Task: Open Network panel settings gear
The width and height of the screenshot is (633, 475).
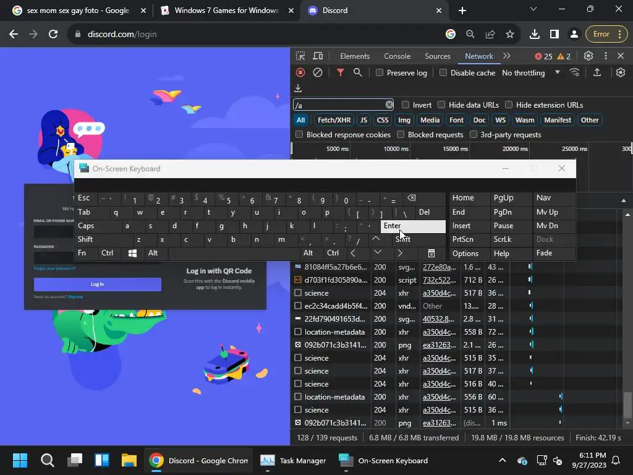Action: point(621,72)
